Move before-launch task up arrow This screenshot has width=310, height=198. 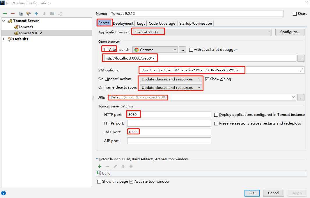(123, 166)
